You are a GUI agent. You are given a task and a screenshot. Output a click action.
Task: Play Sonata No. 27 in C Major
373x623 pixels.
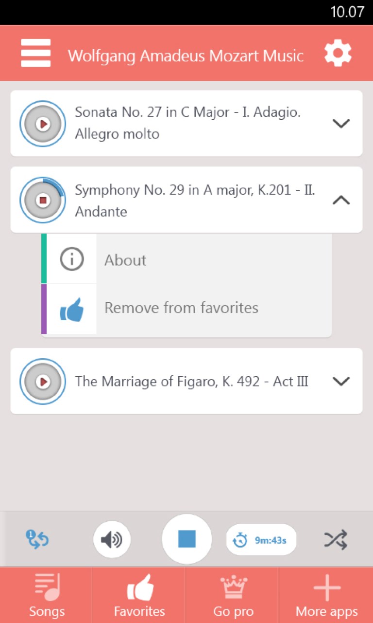tap(43, 124)
